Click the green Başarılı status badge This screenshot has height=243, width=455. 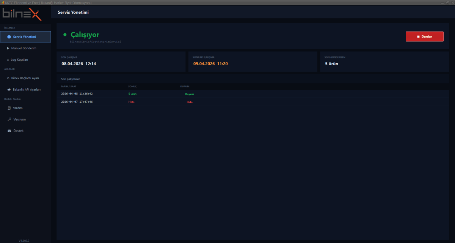pos(190,94)
